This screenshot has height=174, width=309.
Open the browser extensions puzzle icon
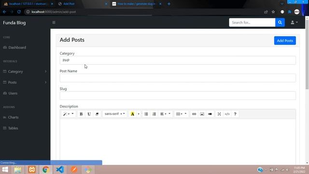click(x=290, y=12)
